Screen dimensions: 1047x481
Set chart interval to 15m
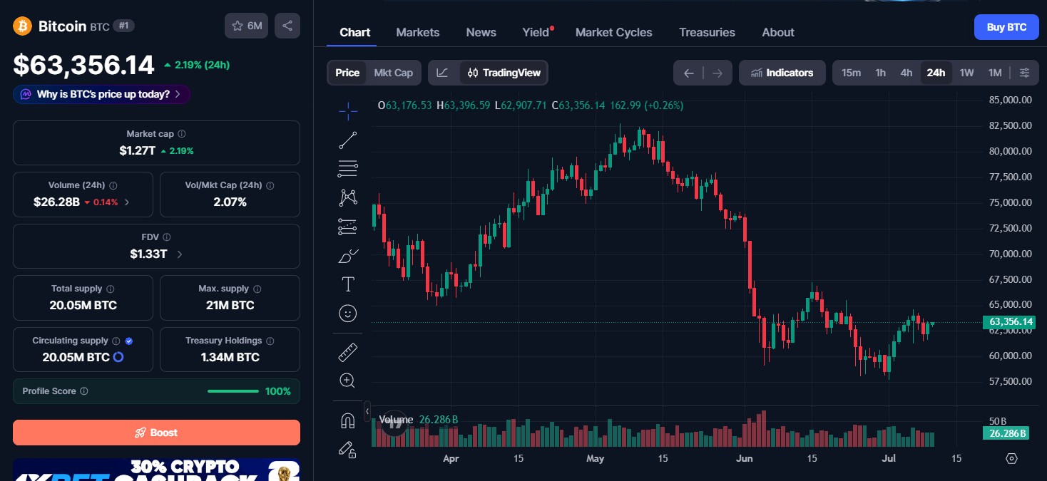click(x=851, y=73)
